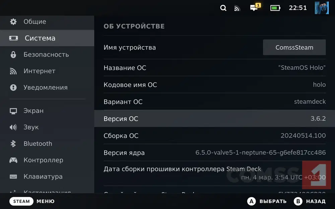Select the Версия ОС row

214,119
